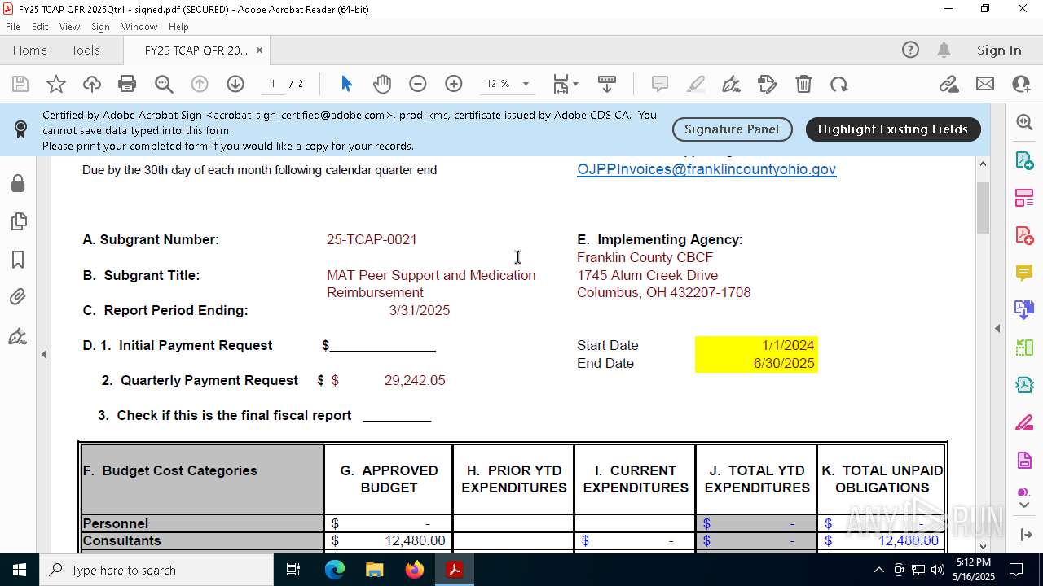Open the share with others icon

tap(1021, 84)
